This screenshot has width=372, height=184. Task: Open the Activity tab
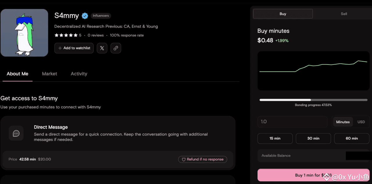(79, 74)
